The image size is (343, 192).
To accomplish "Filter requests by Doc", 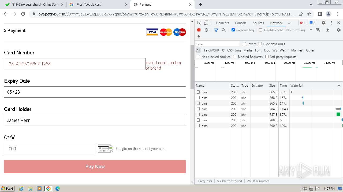I will [x=267, y=50].
